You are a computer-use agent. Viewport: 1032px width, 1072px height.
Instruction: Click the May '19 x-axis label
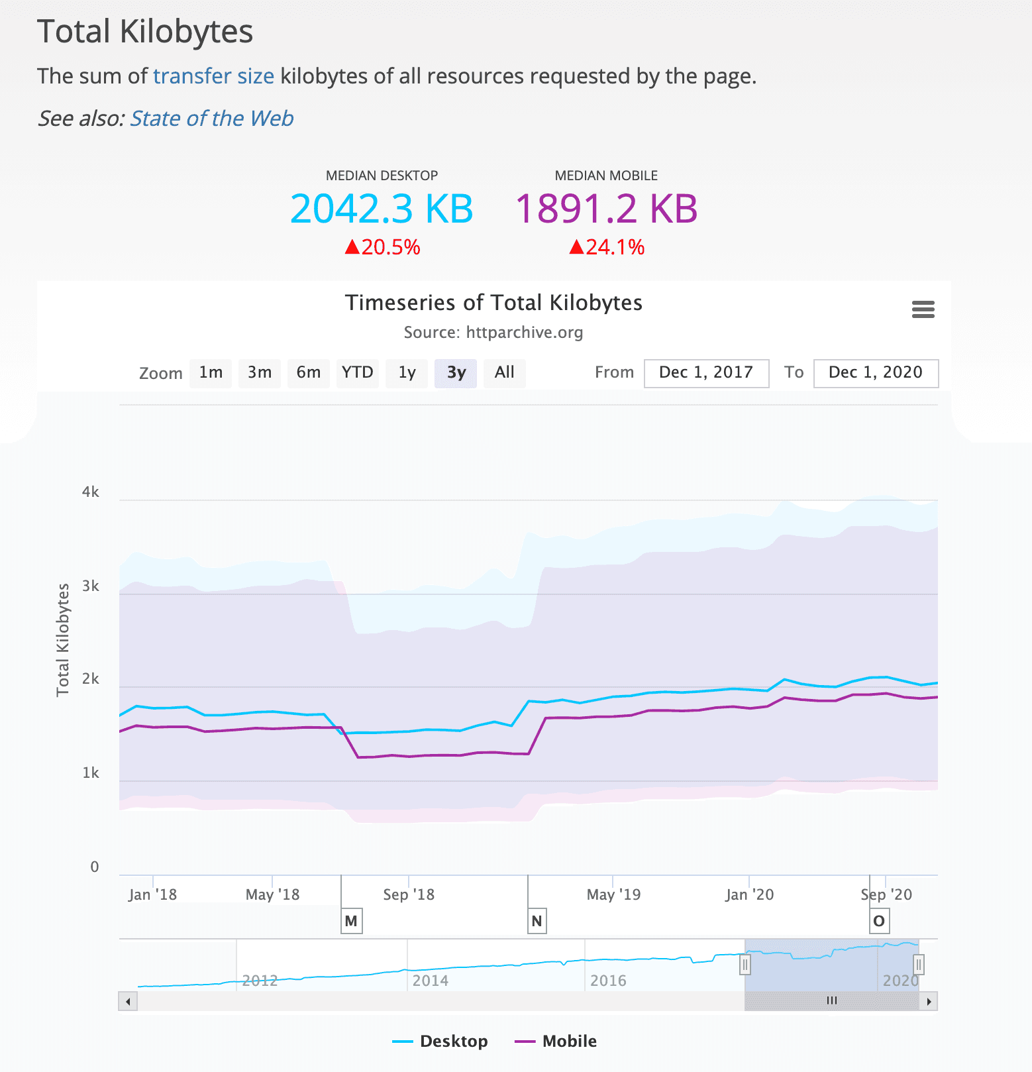pyautogui.click(x=613, y=895)
